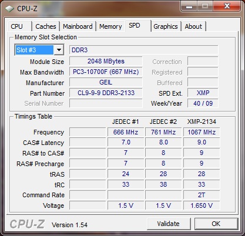Screen dimensions: 245x236
Task: Expand the memory slot dropdown arrow
Action: [59, 50]
